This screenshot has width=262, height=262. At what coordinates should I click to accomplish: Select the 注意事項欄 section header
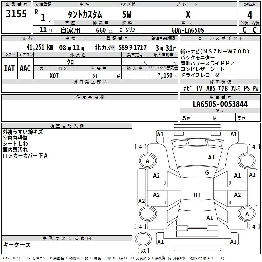click(90, 97)
